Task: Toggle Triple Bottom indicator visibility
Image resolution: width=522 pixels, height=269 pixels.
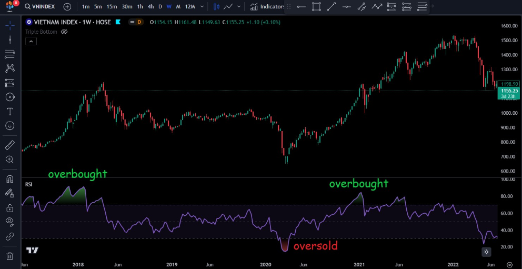Action: (x=64, y=32)
